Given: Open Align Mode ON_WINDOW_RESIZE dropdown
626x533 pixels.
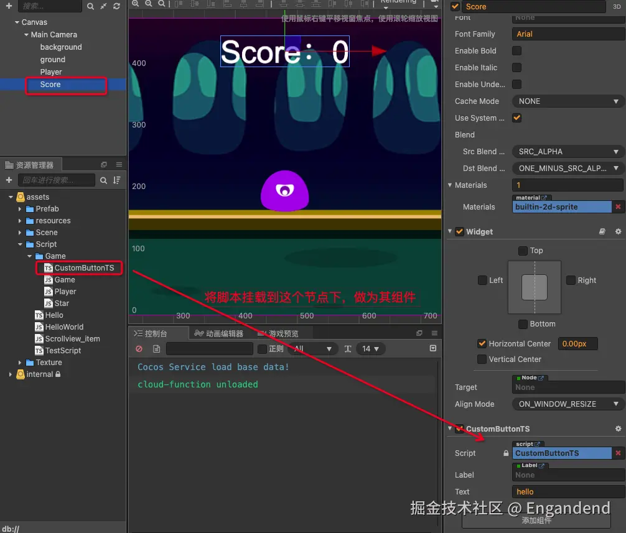Looking at the screenshot, I should [x=568, y=404].
